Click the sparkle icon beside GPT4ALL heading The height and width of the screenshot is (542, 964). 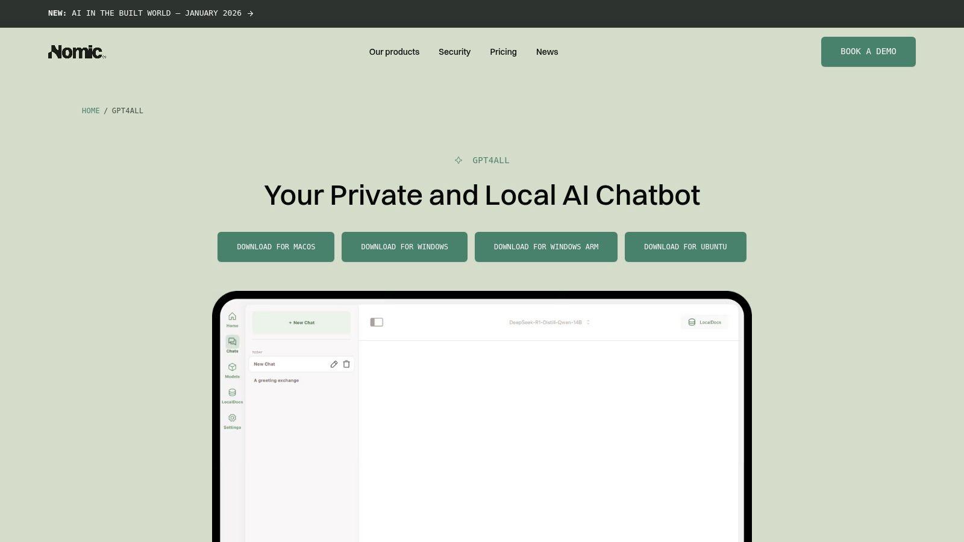tap(459, 160)
